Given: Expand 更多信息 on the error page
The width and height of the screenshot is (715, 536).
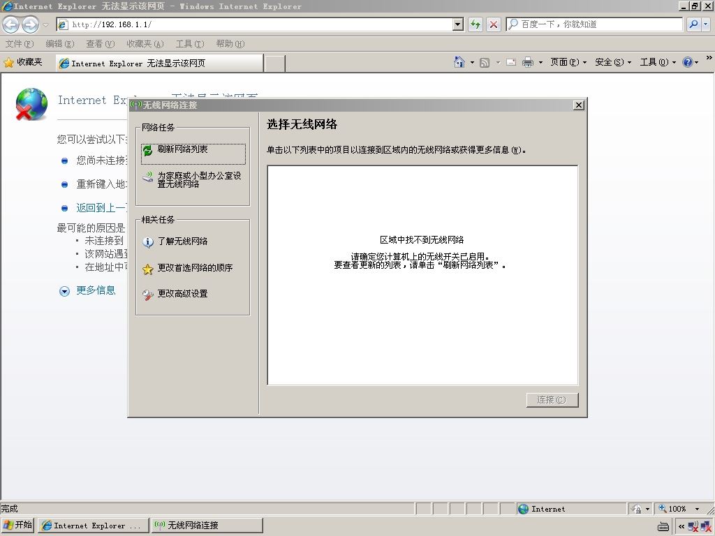Looking at the screenshot, I should point(96,290).
